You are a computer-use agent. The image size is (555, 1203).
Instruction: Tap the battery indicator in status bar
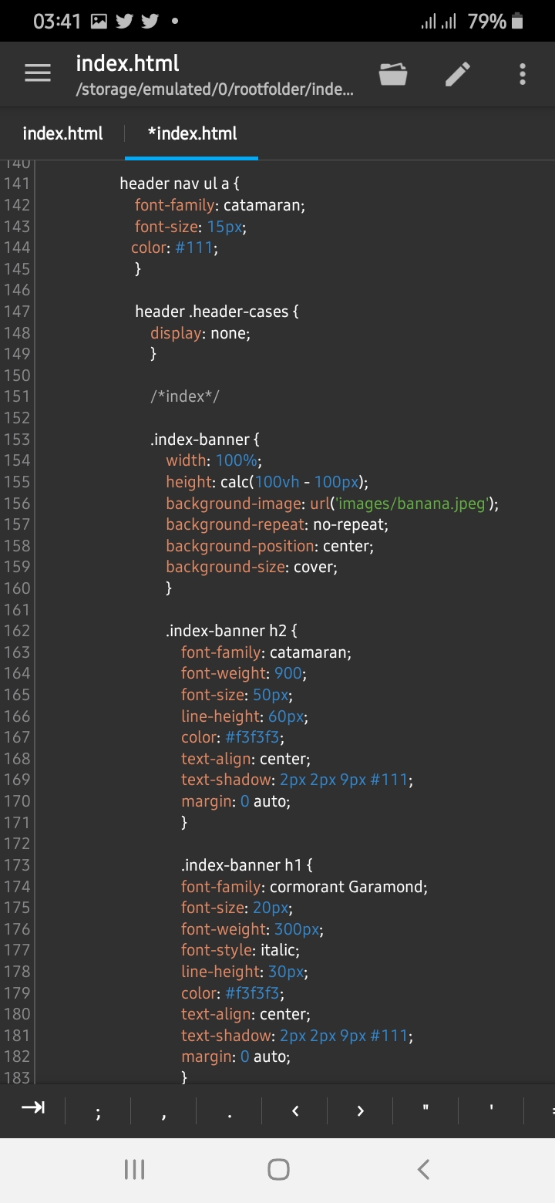click(517, 22)
